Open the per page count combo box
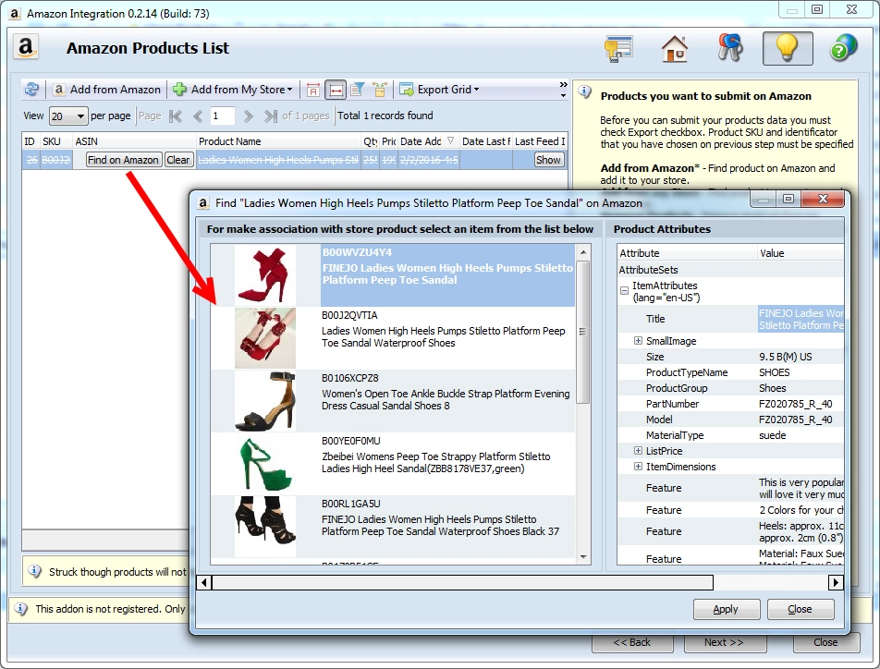 (x=68, y=116)
